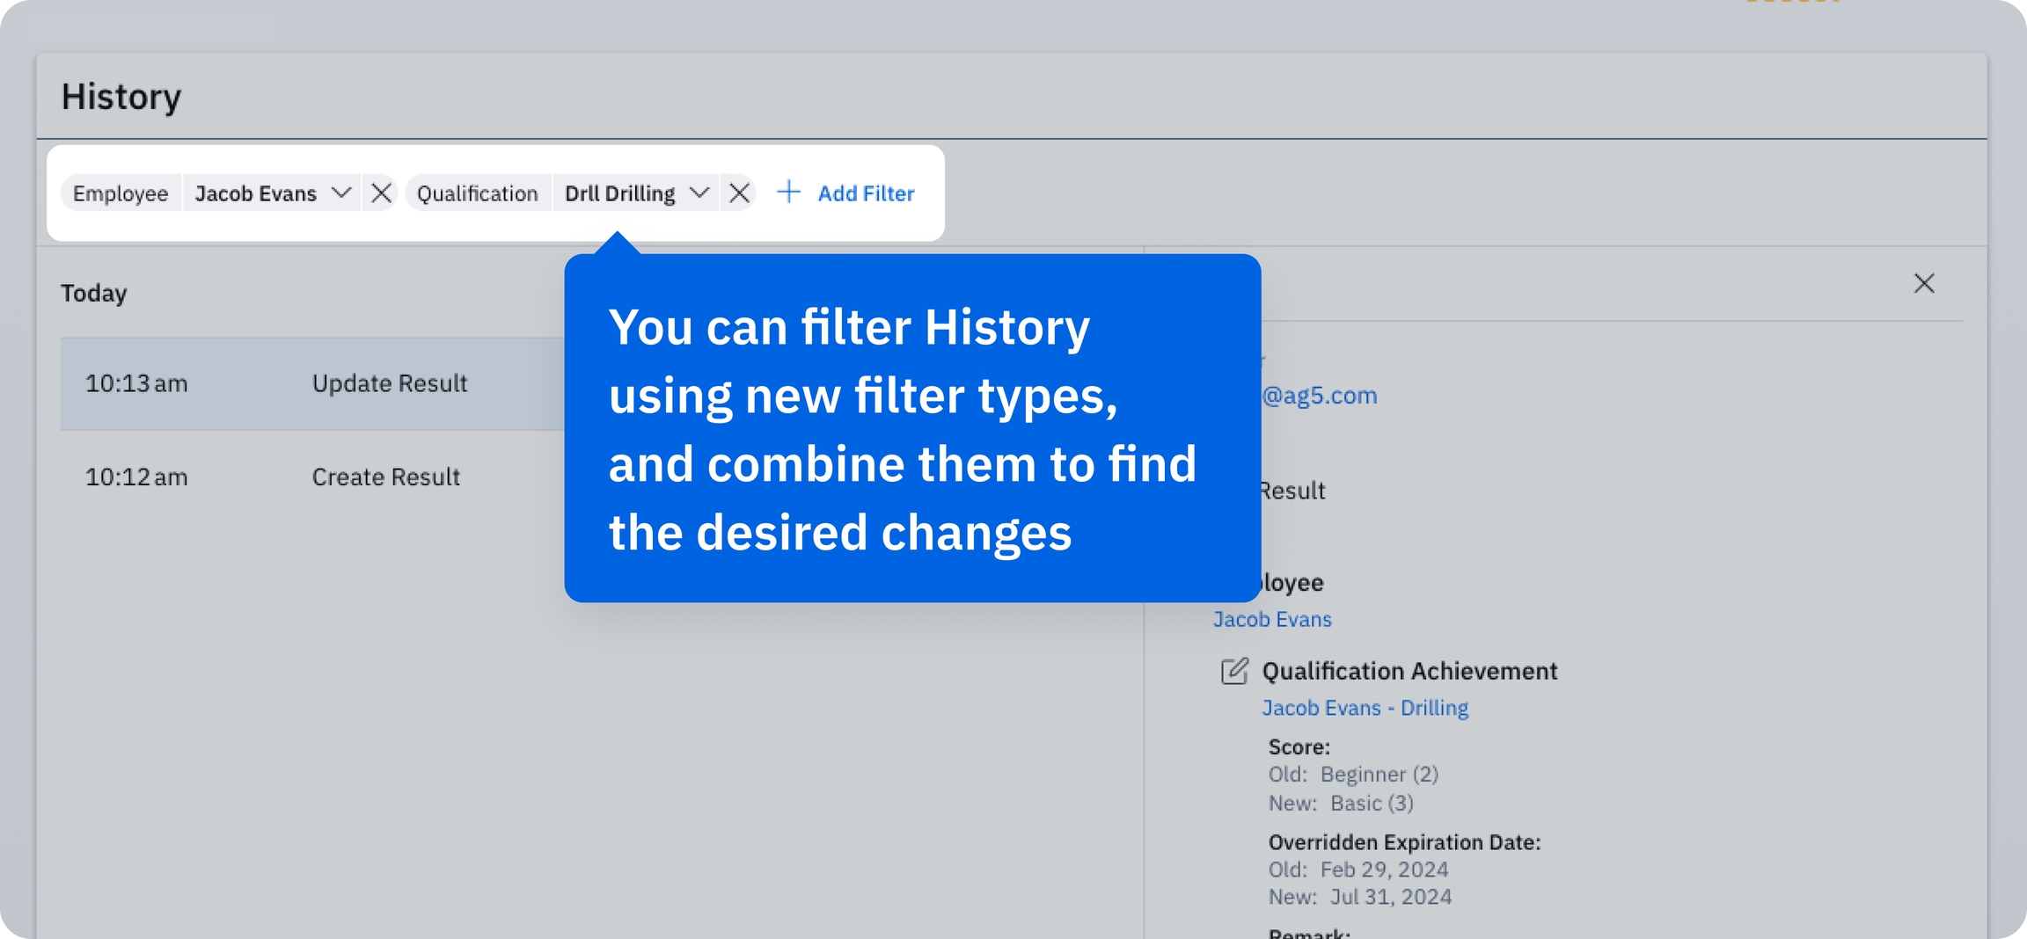Expand the Qualification filter chevron arrow
This screenshot has width=2027, height=939.
699,193
